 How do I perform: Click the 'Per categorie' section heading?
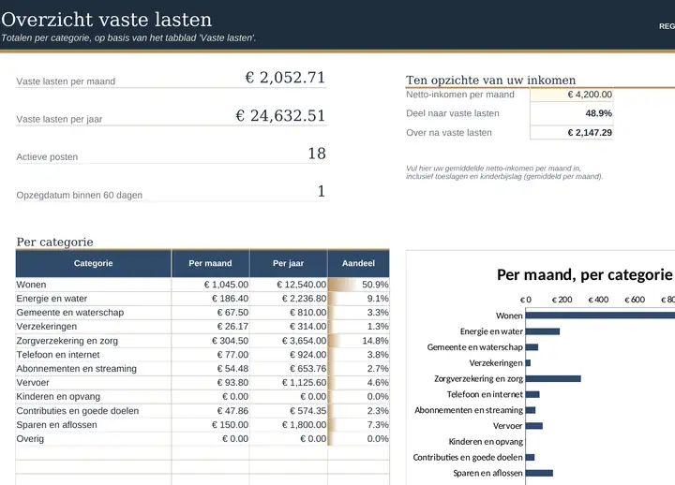54,242
